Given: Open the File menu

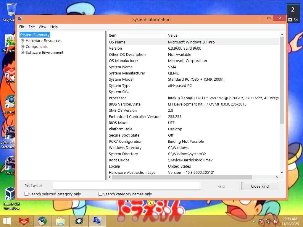Looking at the screenshot, I should pos(22,27).
